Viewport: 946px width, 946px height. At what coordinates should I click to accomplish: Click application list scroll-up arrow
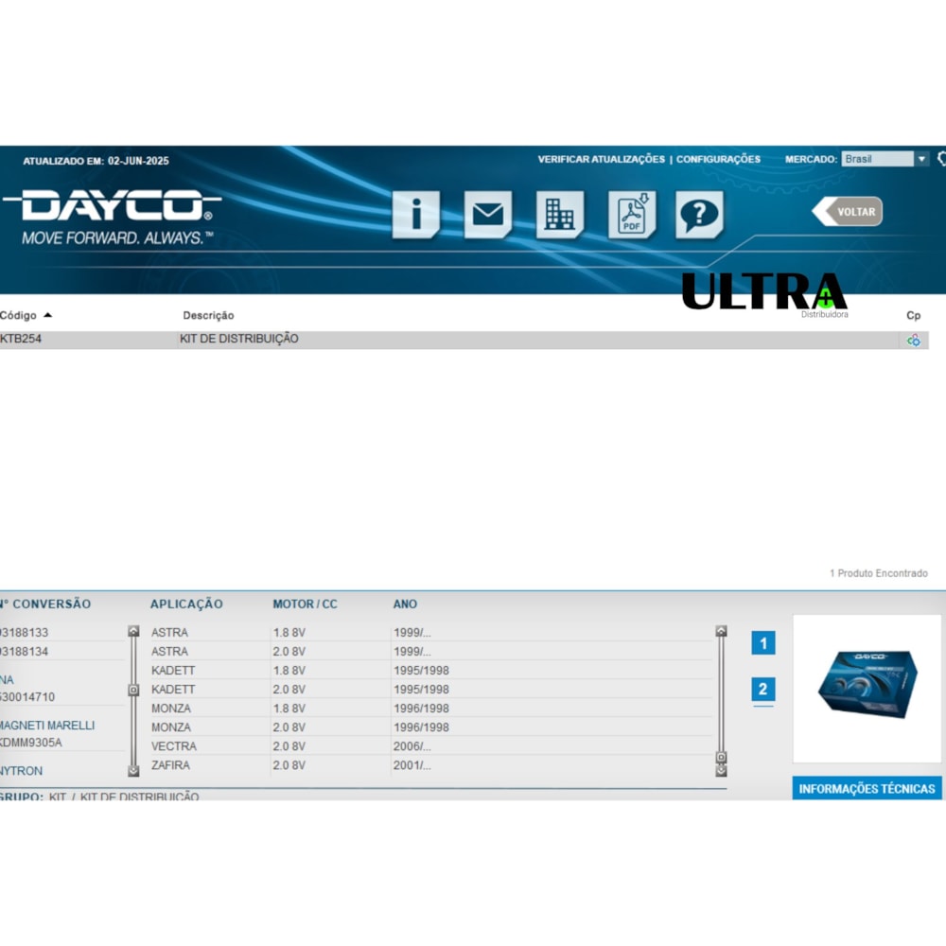721,631
